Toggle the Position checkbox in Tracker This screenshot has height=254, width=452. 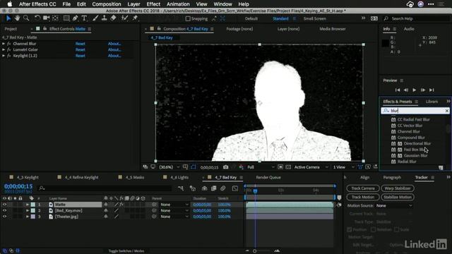(350, 229)
